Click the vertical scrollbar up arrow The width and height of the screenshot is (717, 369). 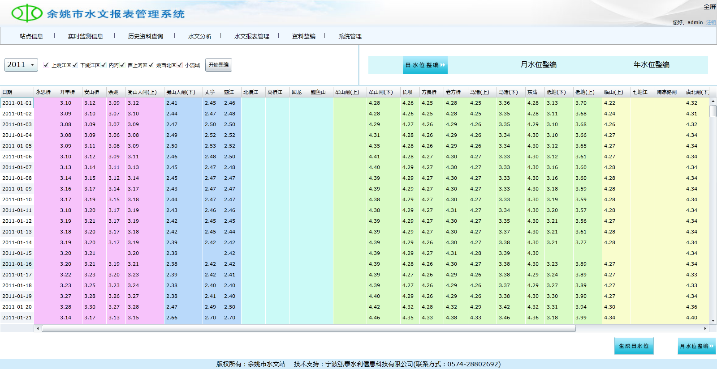(713, 102)
